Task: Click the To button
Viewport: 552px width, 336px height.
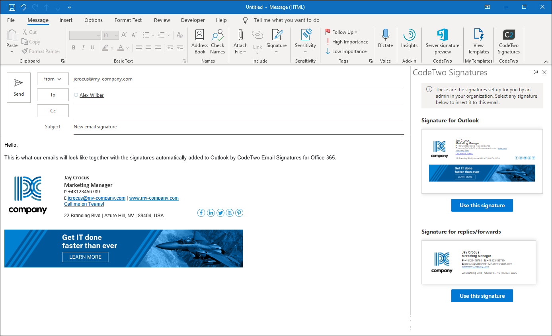Action: [53, 95]
